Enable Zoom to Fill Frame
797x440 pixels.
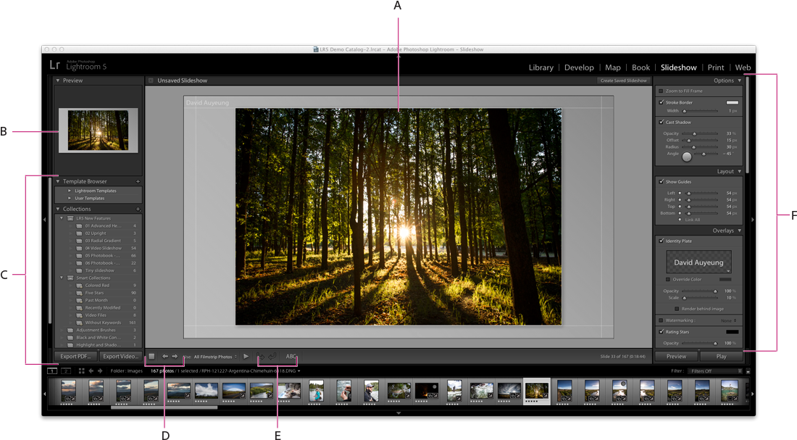[662, 91]
